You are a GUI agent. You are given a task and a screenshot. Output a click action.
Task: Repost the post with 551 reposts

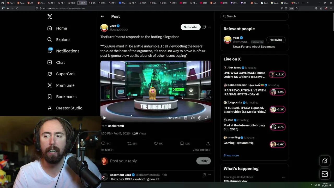point(132,144)
